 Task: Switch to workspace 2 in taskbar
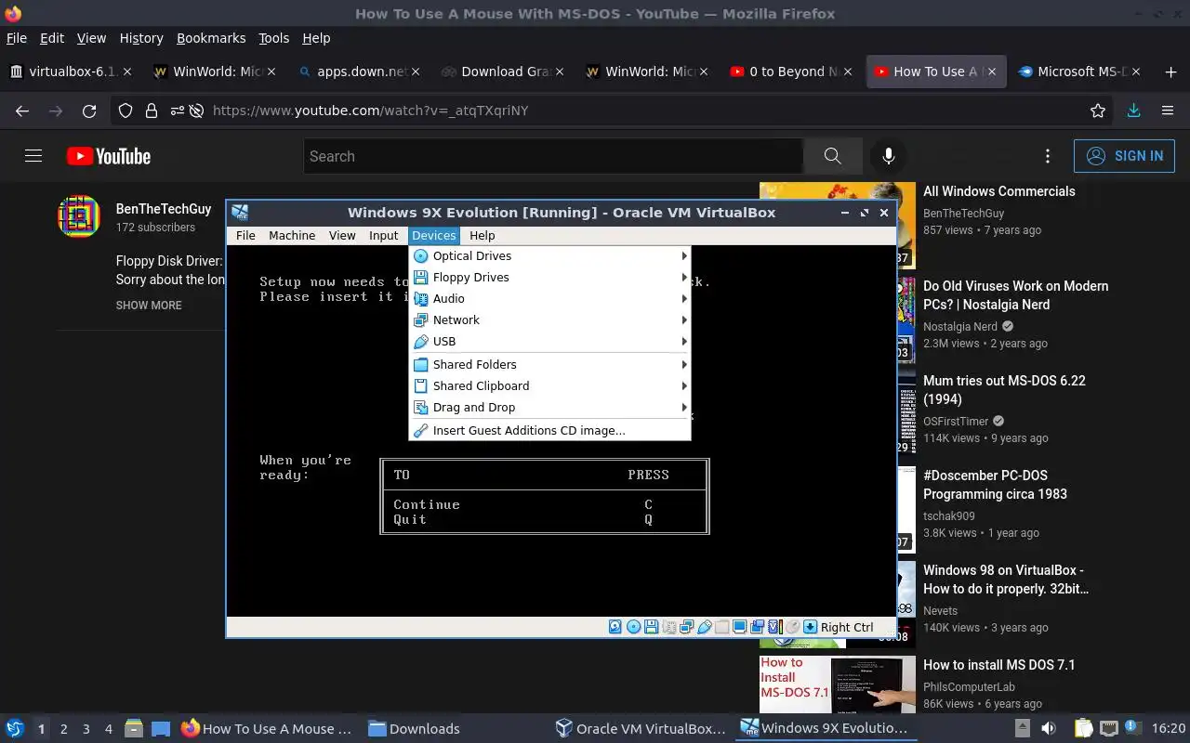(63, 729)
